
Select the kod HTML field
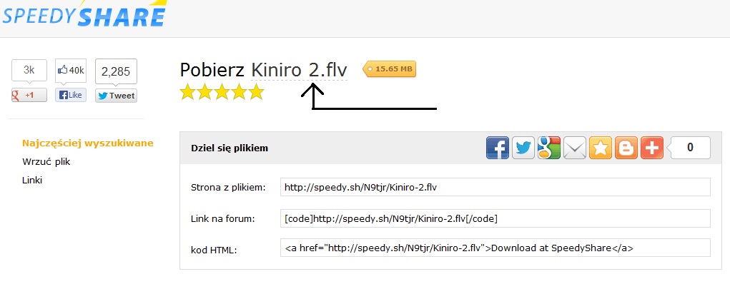(495, 248)
